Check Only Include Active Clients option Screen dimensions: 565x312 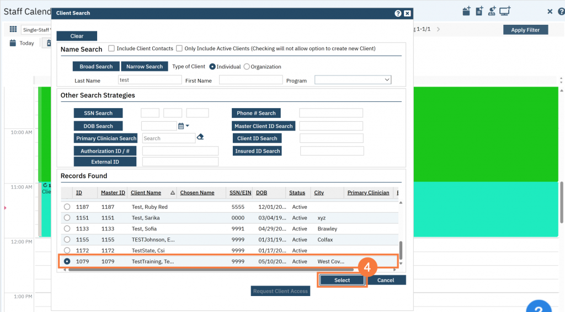[x=179, y=49]
